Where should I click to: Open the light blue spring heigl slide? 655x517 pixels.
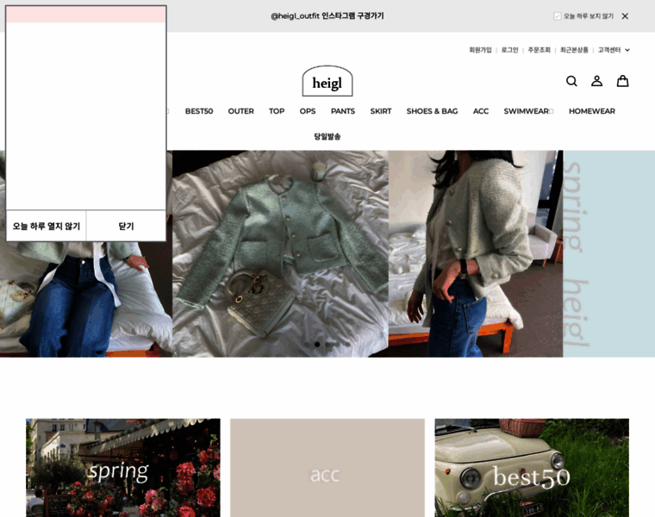609,253
